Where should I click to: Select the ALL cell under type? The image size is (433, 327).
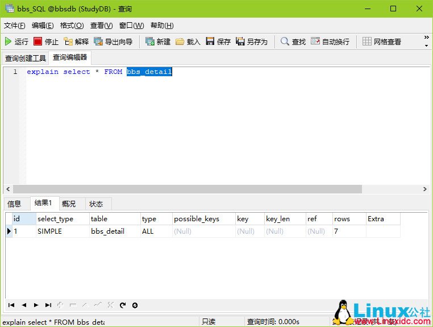point(156,231)
